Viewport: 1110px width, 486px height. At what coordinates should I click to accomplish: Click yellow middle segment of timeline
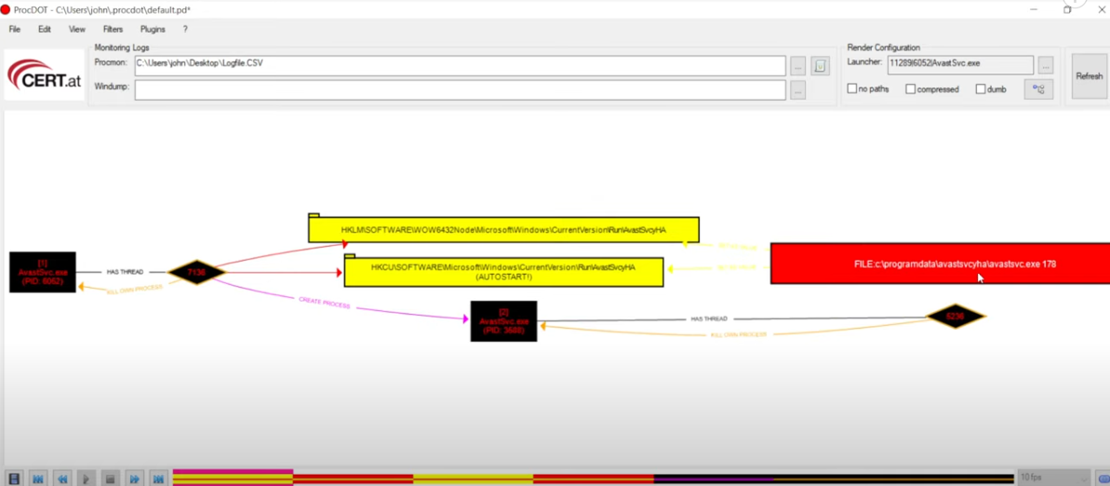pos(473,479)
